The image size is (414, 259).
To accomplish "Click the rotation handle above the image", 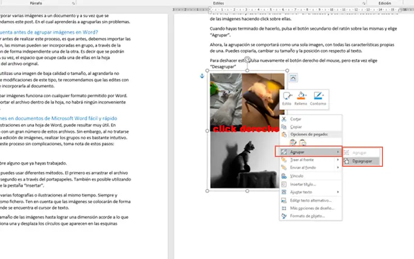I will [247, 61].
